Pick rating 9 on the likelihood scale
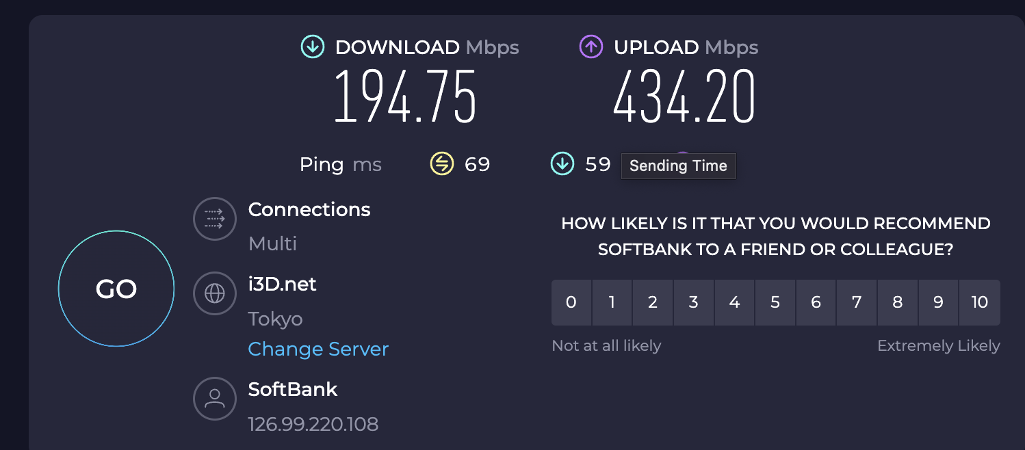Viewport: 1025px width, 450px height. [938, 302]
